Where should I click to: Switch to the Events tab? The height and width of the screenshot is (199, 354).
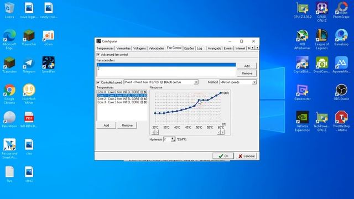click(x=228, y=48)
